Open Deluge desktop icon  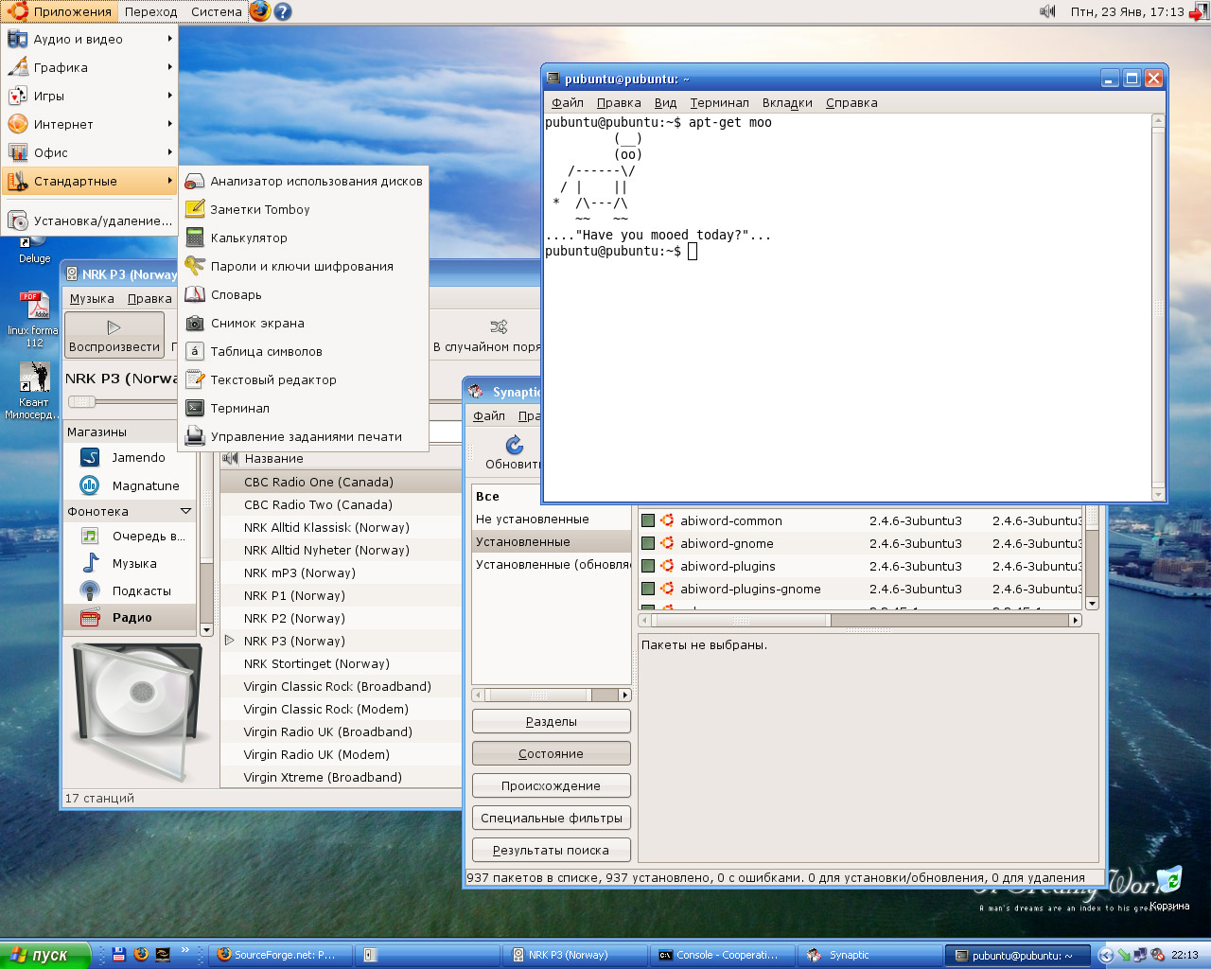pos(34,250)
